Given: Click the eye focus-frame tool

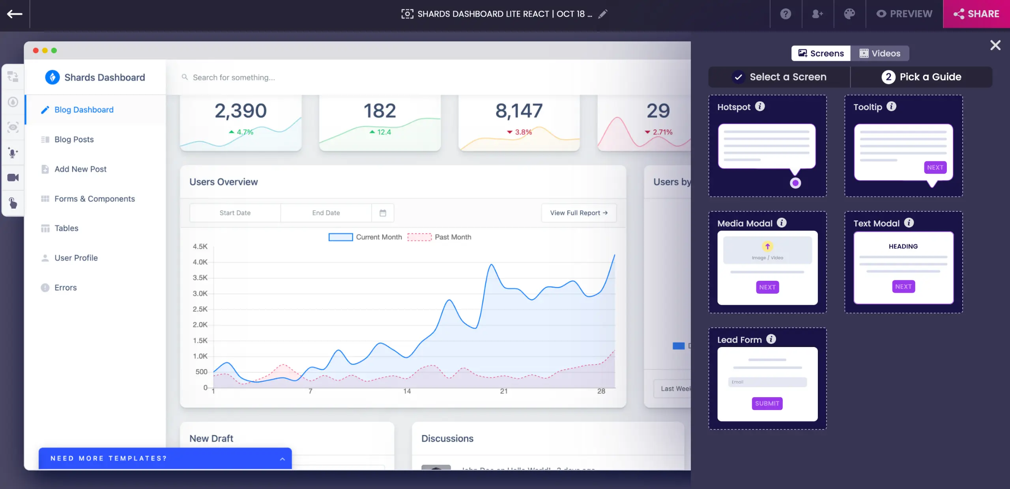Looking at the screenshot, I should tap(13, 127).
